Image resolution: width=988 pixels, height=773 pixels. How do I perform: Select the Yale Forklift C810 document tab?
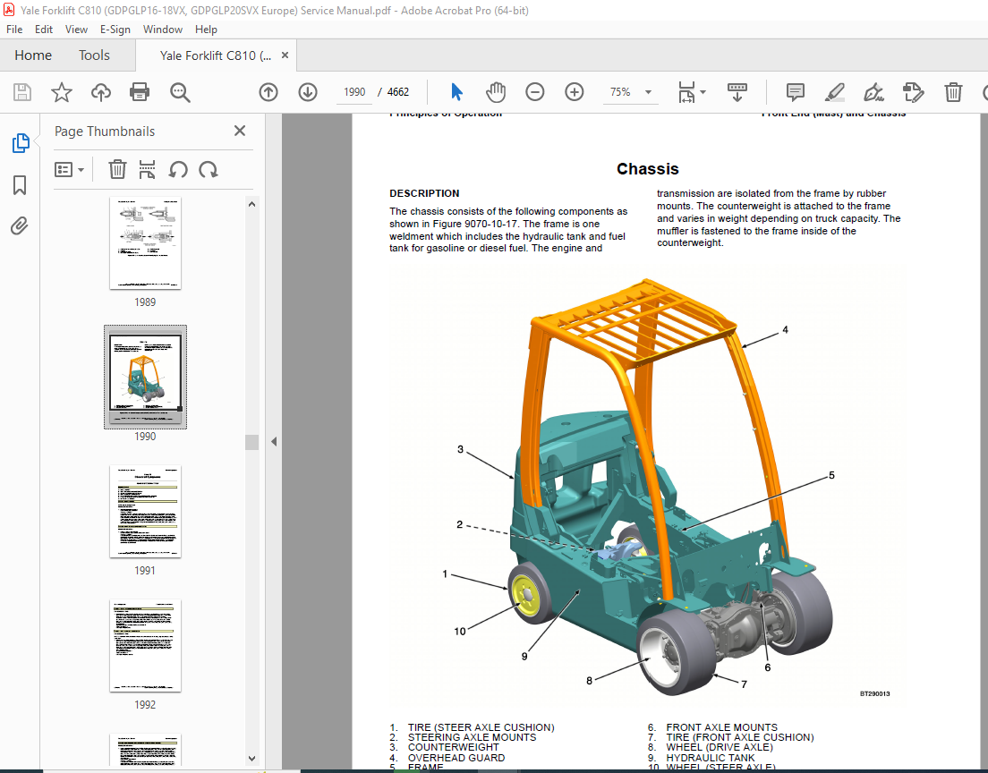click(x=215, y=55)
